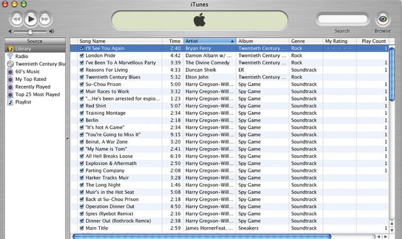Adjust the volume slider knob
Image resolution: width=402 pixels, height=239 pixels.
click(x=30, y=32)
